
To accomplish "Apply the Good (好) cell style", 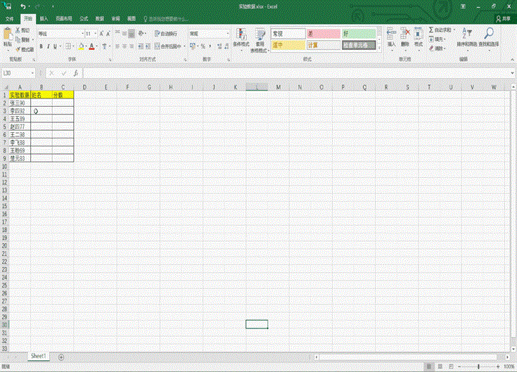I will click(359, 33).
